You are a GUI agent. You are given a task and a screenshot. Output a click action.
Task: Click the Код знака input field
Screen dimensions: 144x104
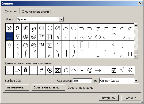[x=82, y=81]
